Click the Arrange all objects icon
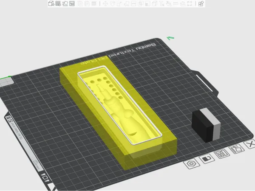 tap(72, 3)
